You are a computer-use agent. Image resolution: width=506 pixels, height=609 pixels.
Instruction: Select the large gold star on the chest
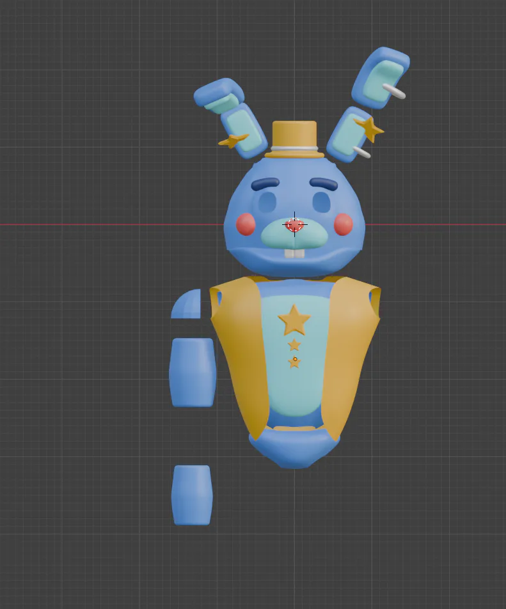coord(294,320)
